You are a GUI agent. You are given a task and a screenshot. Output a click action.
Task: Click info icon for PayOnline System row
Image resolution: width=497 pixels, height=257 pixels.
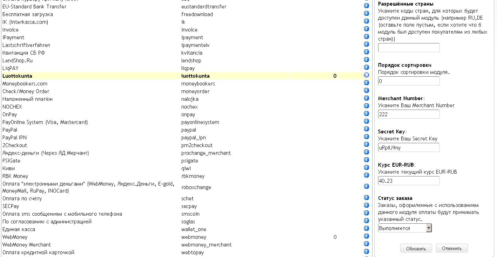click(x=367, y=121)
